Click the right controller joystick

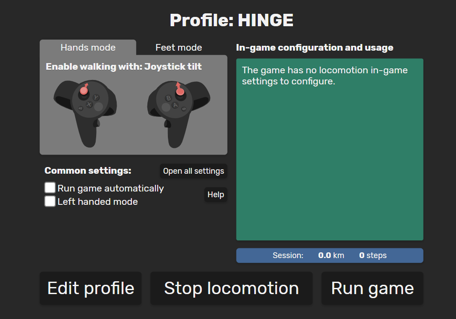point(180,92)
